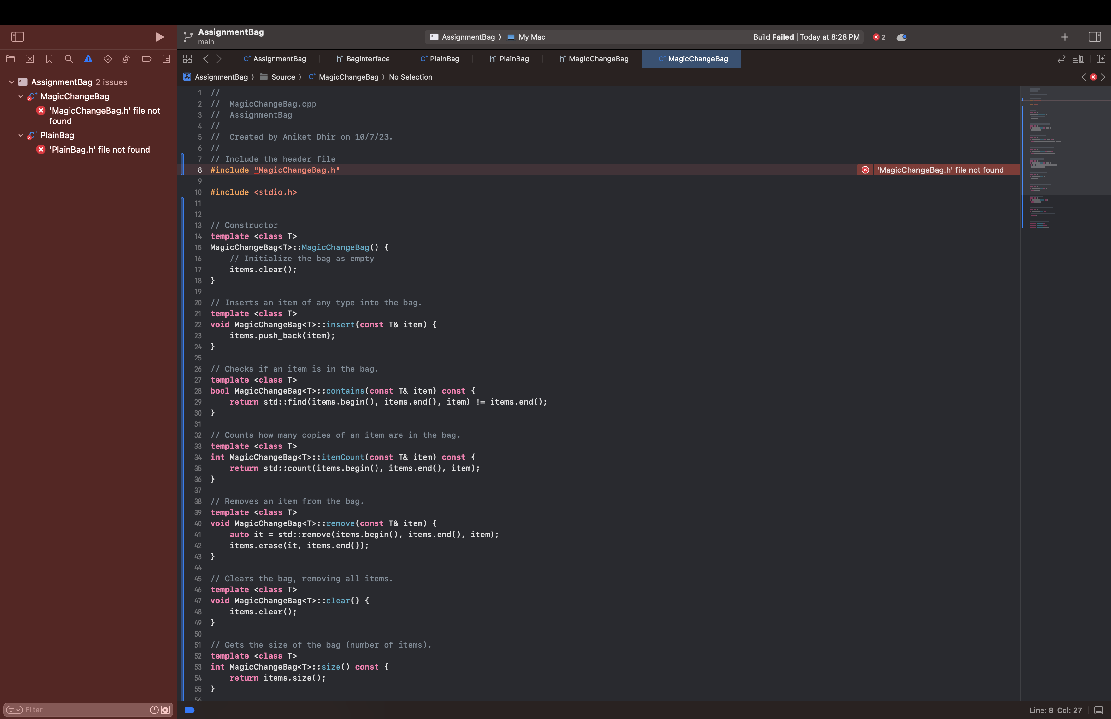The image size is (1111, 719).
Task: Collapse the MagicChangeBag issue group
Action: tap(20, 96)
